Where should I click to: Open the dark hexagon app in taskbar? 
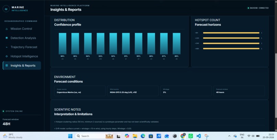click(x=175, y=136)
